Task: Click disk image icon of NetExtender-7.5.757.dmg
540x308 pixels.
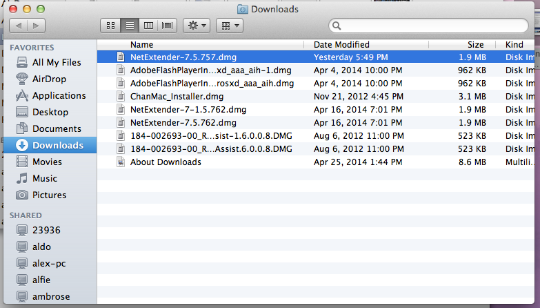Action: click(x=121, y=57)
